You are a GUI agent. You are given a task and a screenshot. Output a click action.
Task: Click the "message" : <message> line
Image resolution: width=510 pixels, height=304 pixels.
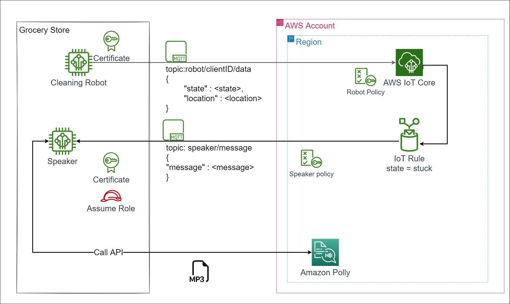pos(210,167)
